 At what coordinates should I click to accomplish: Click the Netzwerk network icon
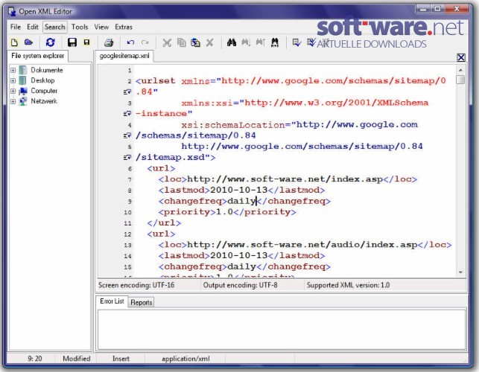click(23, 101)
